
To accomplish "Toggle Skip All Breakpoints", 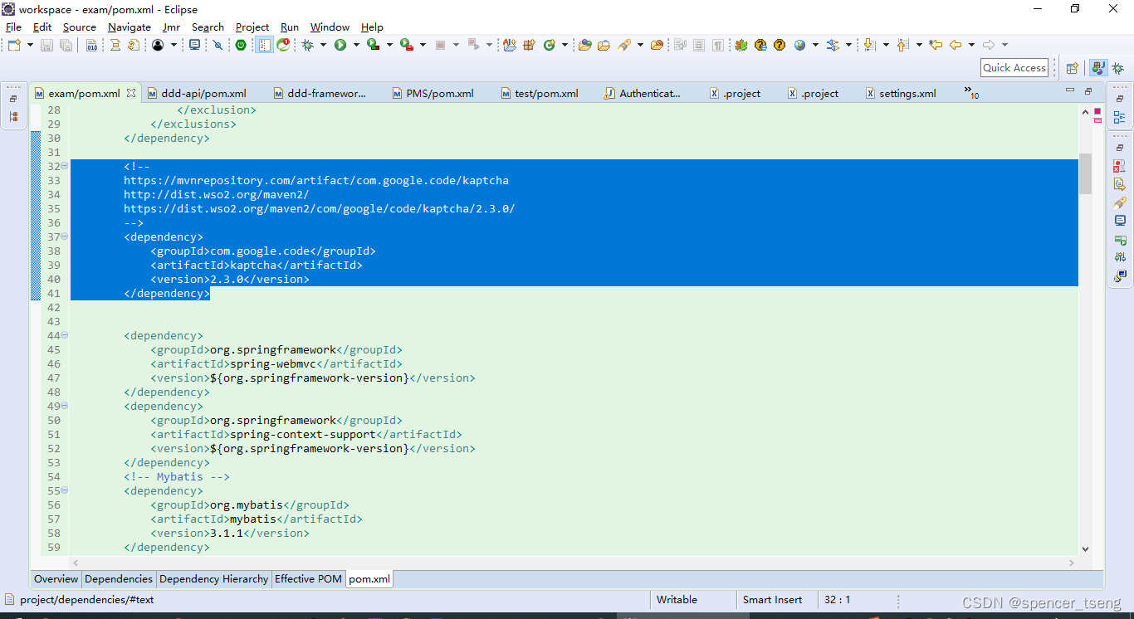I will (x=218, y=45).
